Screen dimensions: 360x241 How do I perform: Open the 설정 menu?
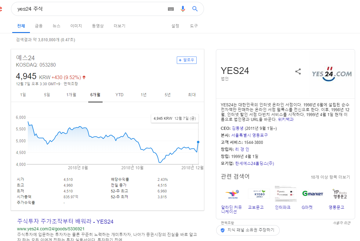[175, 26]
